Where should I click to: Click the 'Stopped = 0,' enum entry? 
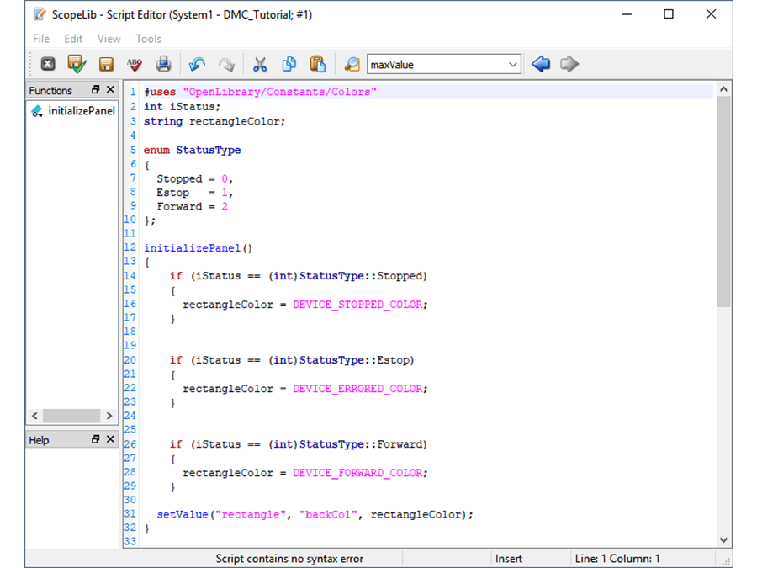[x=194, y=178]
